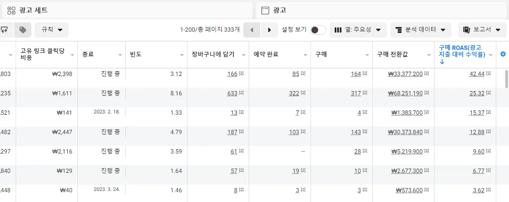Click the vertical table scrollbar
This screenshot has height=202, width=509.
[506, 79]
